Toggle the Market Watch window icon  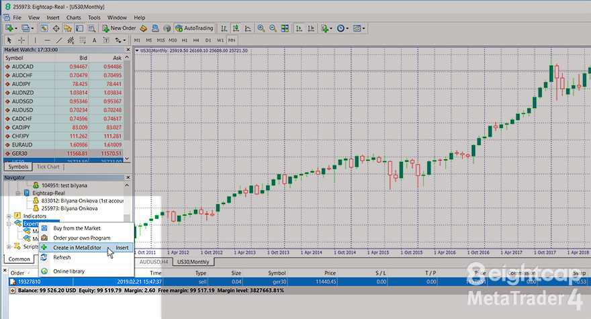[44, 28]
